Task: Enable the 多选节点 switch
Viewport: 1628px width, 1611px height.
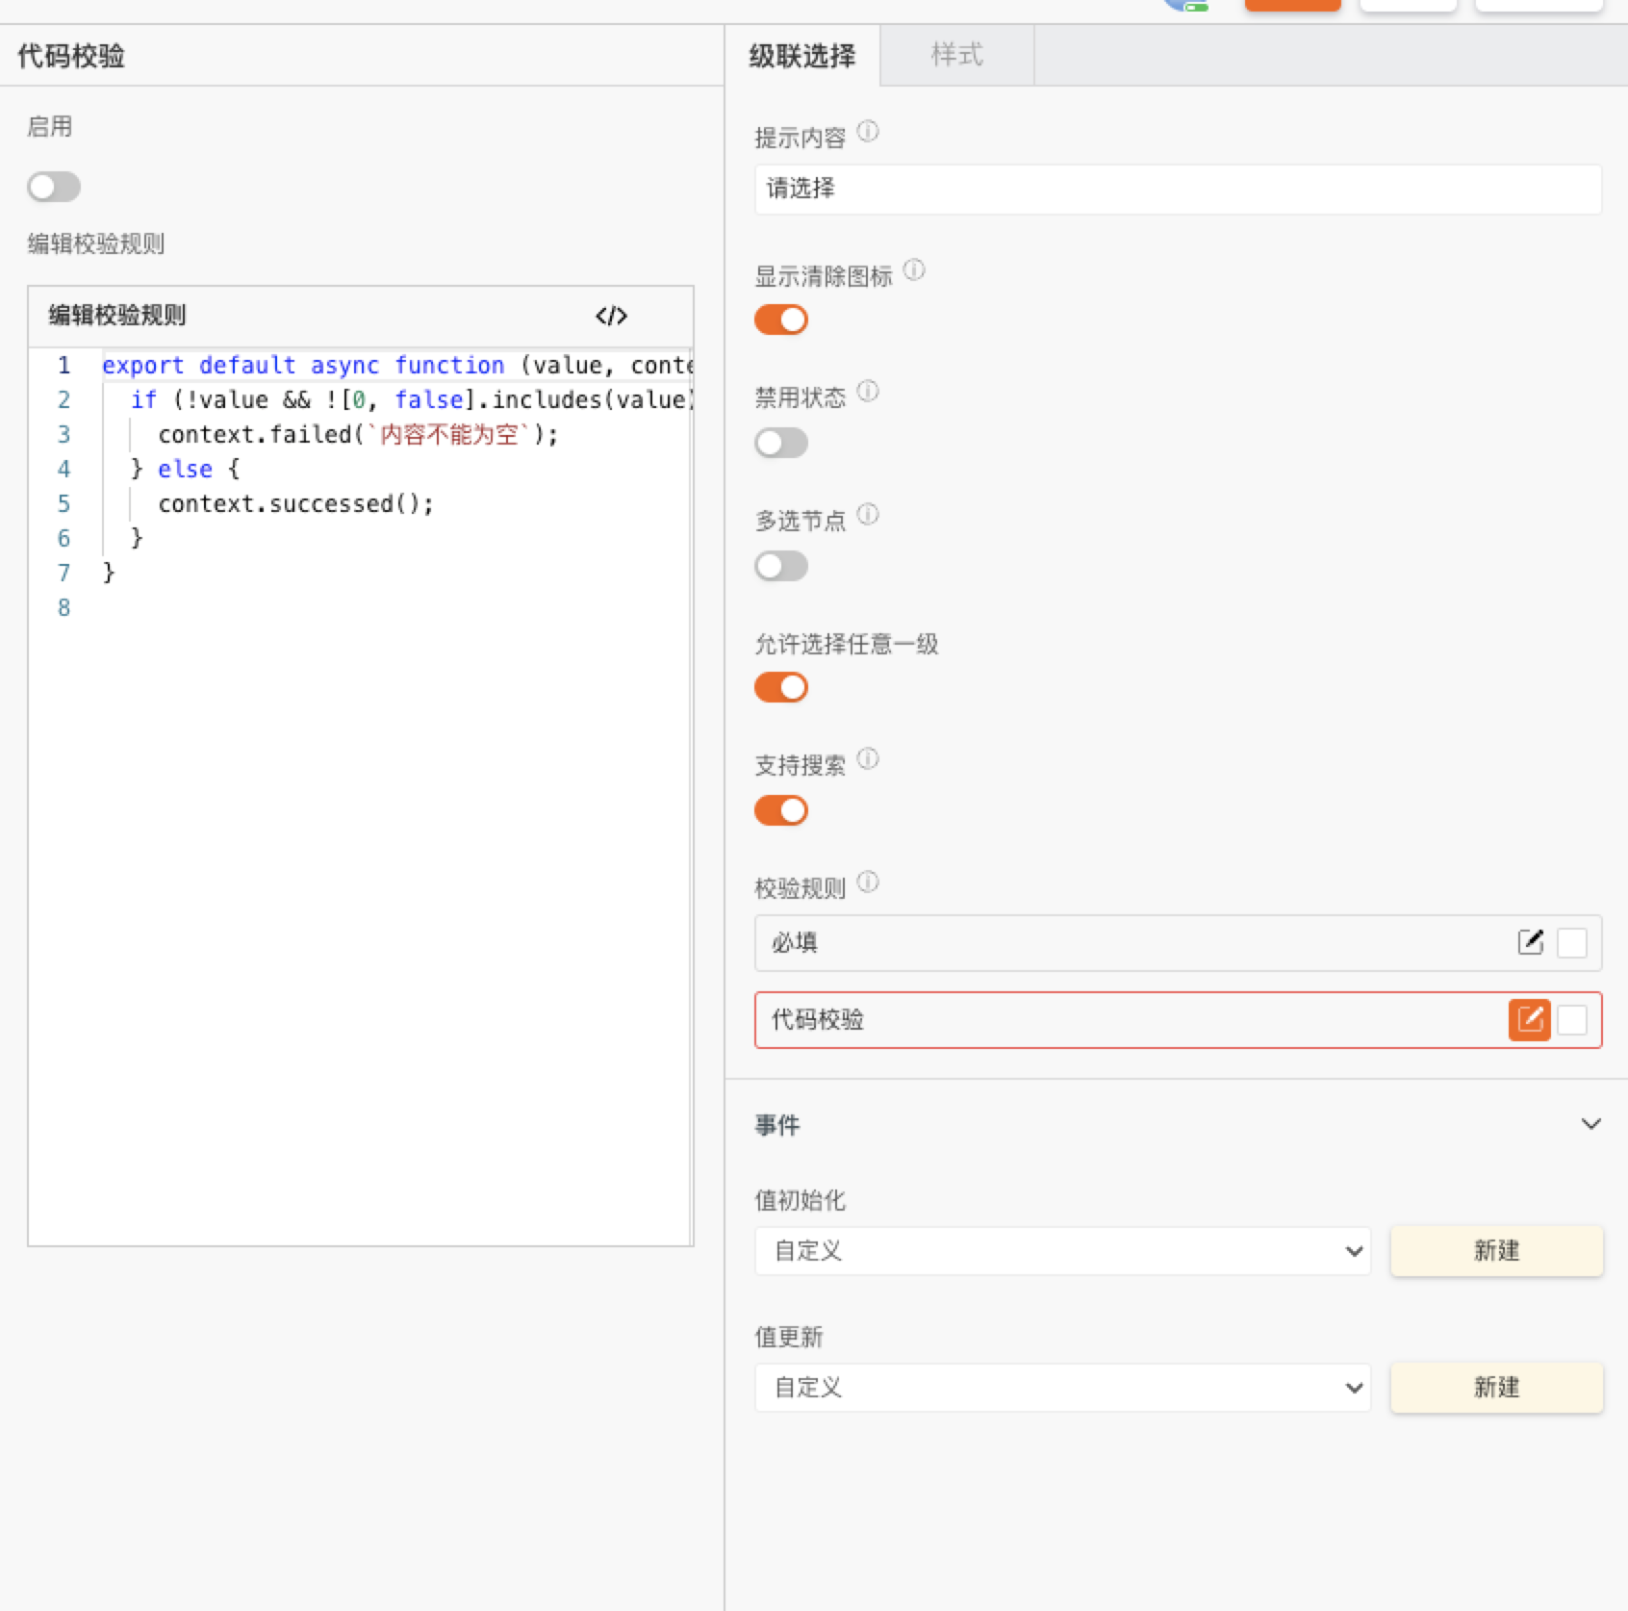Action: click(781, 566)
